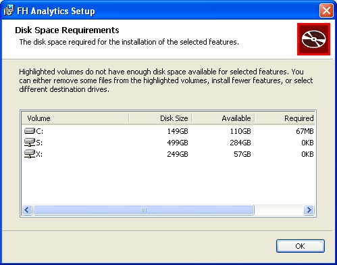Click the right scroll arrow of the volume list

tap(309, 210)
